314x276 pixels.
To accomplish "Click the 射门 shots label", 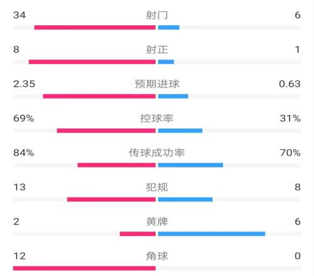I will 157,15.
